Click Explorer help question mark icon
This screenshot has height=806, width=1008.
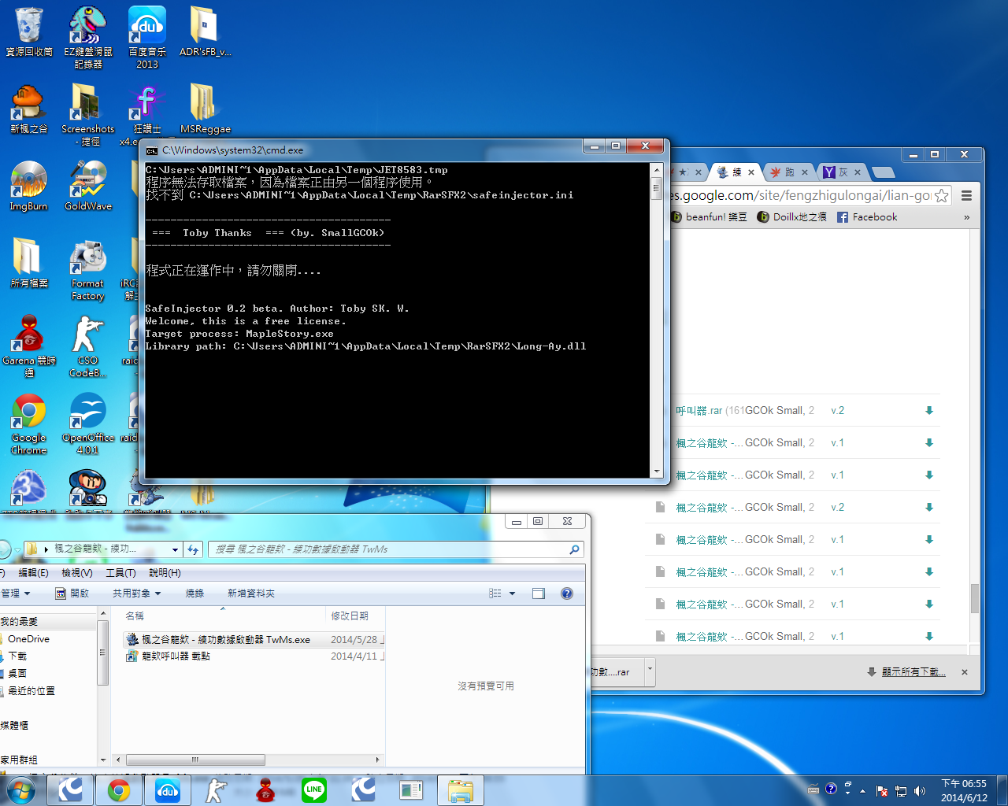click(567, 593)
